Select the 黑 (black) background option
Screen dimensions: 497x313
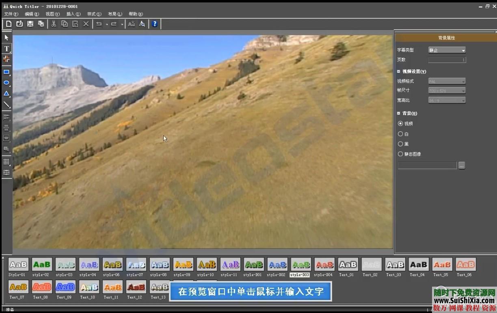[400, 144]
